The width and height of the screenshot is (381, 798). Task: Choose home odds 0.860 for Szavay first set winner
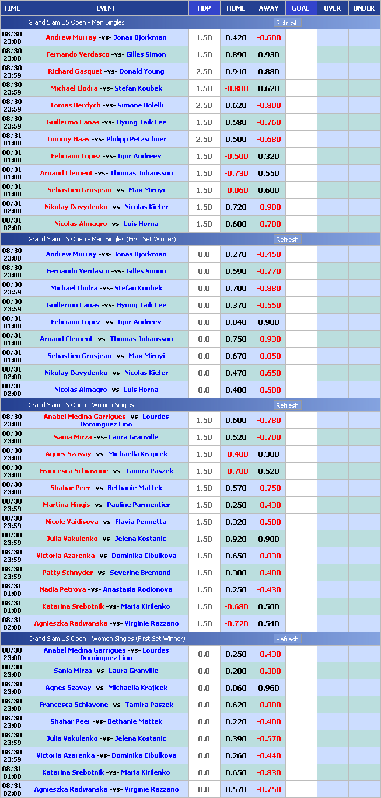236,688
